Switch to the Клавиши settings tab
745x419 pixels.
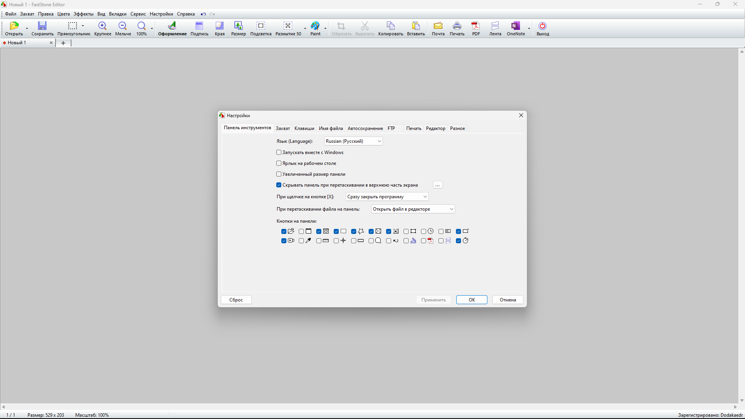(x=304, y=128)
